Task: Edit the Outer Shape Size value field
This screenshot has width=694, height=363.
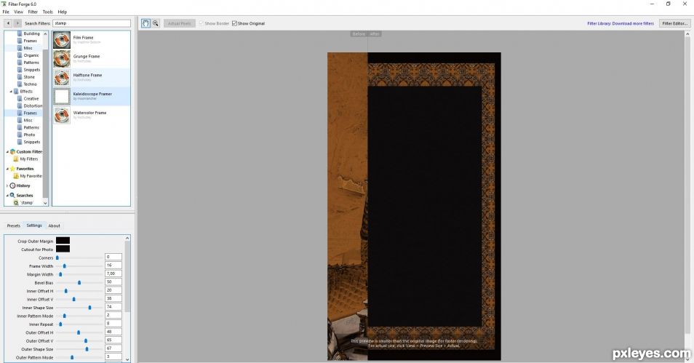Action: (113, 348)
